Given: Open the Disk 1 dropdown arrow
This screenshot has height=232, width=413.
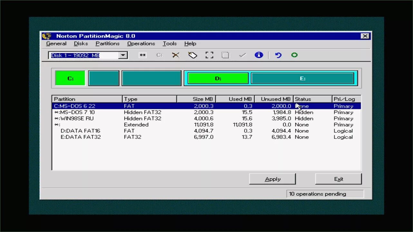Looking at the screenshot, I should coord(123,55).
